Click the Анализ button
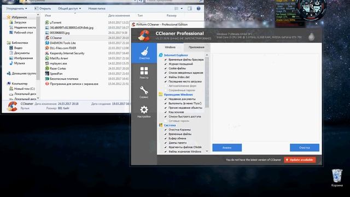Image resolution: width=350 pixels, height=197 pixels. [227, 148]
